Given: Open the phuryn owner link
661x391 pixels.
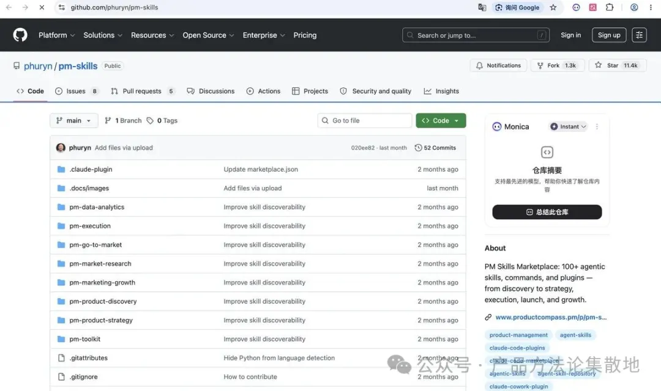Looking at the screenshot, I should tap(38, 66).
